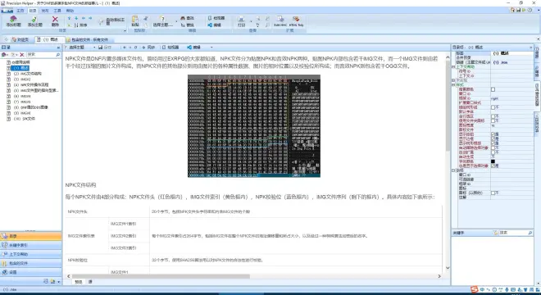Viewport: 541px width, 295px height.
Task: Open dropdown arrow next to the print button
Action: (x=251, y=22)
